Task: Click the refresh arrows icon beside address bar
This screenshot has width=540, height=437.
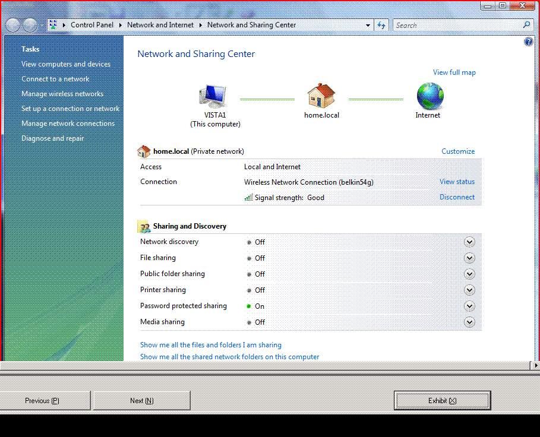Action: coord(381,25)
